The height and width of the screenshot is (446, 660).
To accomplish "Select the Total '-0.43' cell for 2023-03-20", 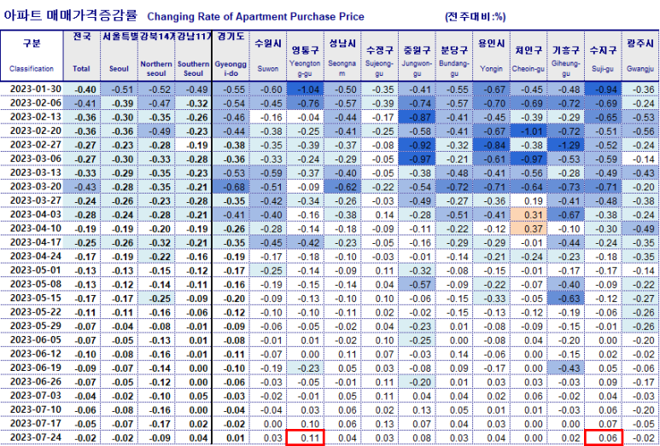I will tap(82, 186).
